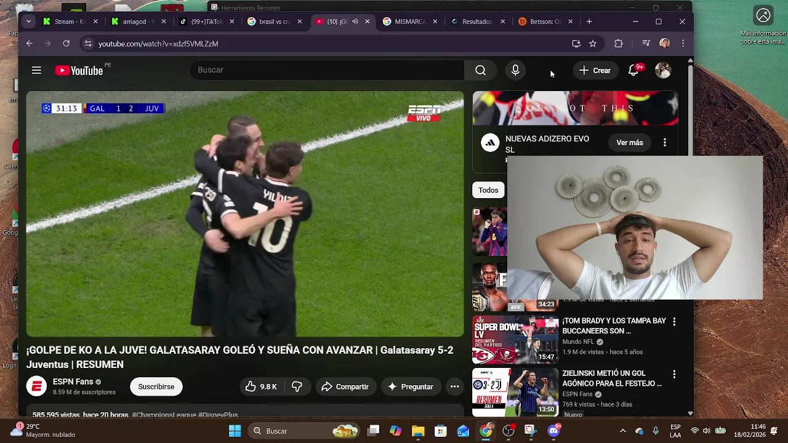Go back with browser back arrow
The image size is (788, 443).
click(x=30, y=44)
